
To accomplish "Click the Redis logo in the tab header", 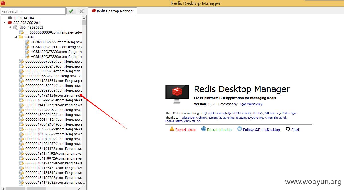I will click(93, 11).
